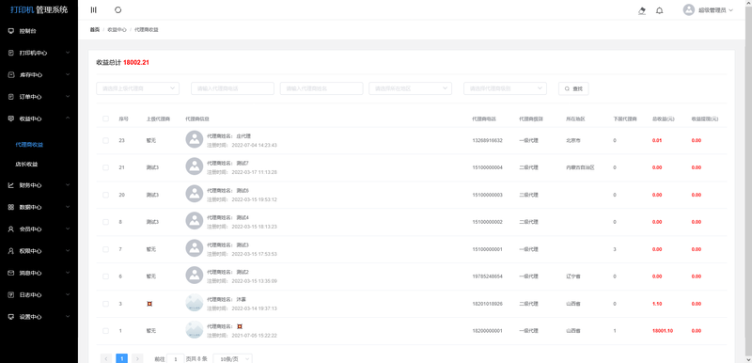This screenshot has height=363, width=752.
Task: Open the 请选择上级代理商 dropdown
Action: (137, 88)
